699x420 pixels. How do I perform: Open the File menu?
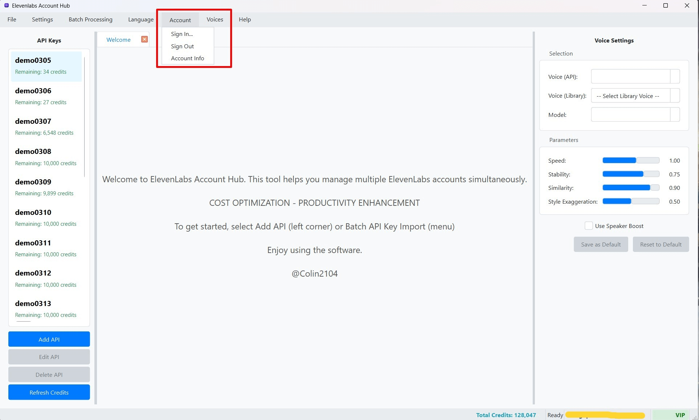(x=12, y=20)
